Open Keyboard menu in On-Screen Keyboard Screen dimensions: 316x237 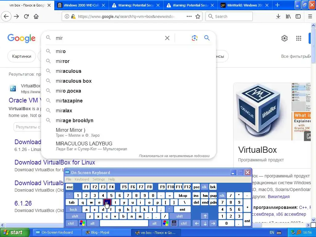81,179
